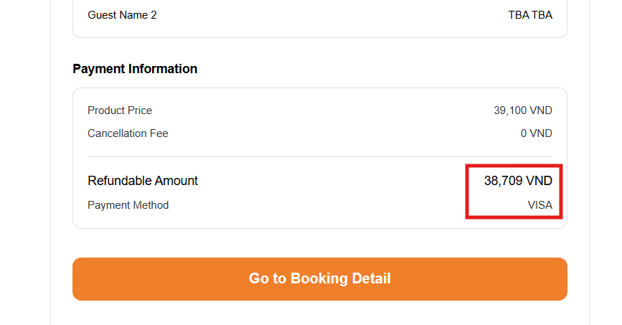Click the number 2 in Guest Name
622x325 pixels.
pyautogui.click(x=154, y=14)
